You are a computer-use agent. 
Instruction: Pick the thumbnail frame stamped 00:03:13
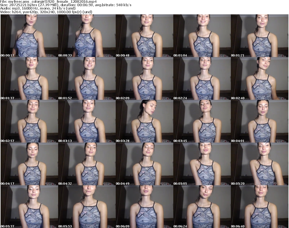pos(87,121)
